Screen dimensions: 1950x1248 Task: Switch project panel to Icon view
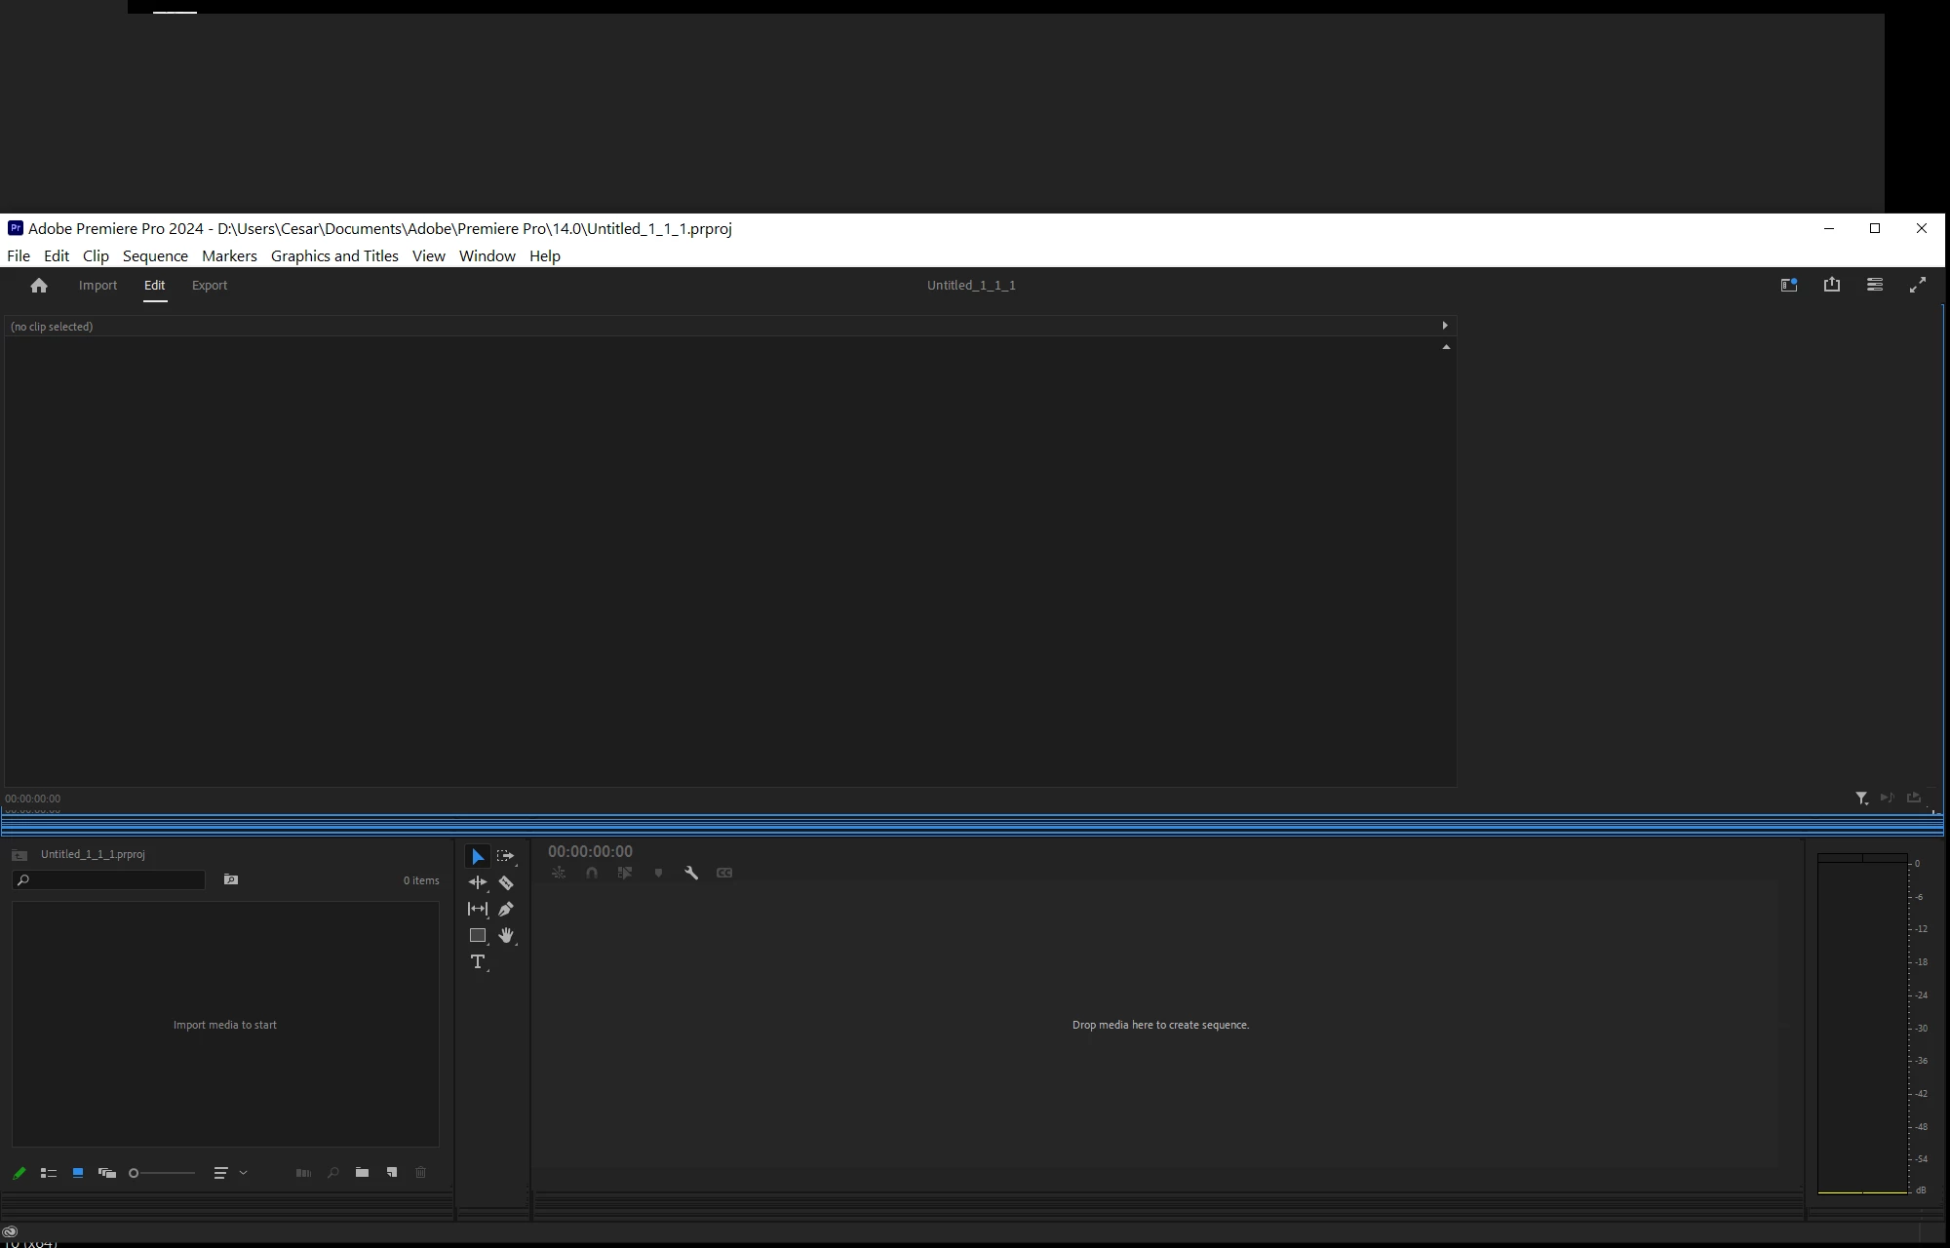(x=78, y=1173)
